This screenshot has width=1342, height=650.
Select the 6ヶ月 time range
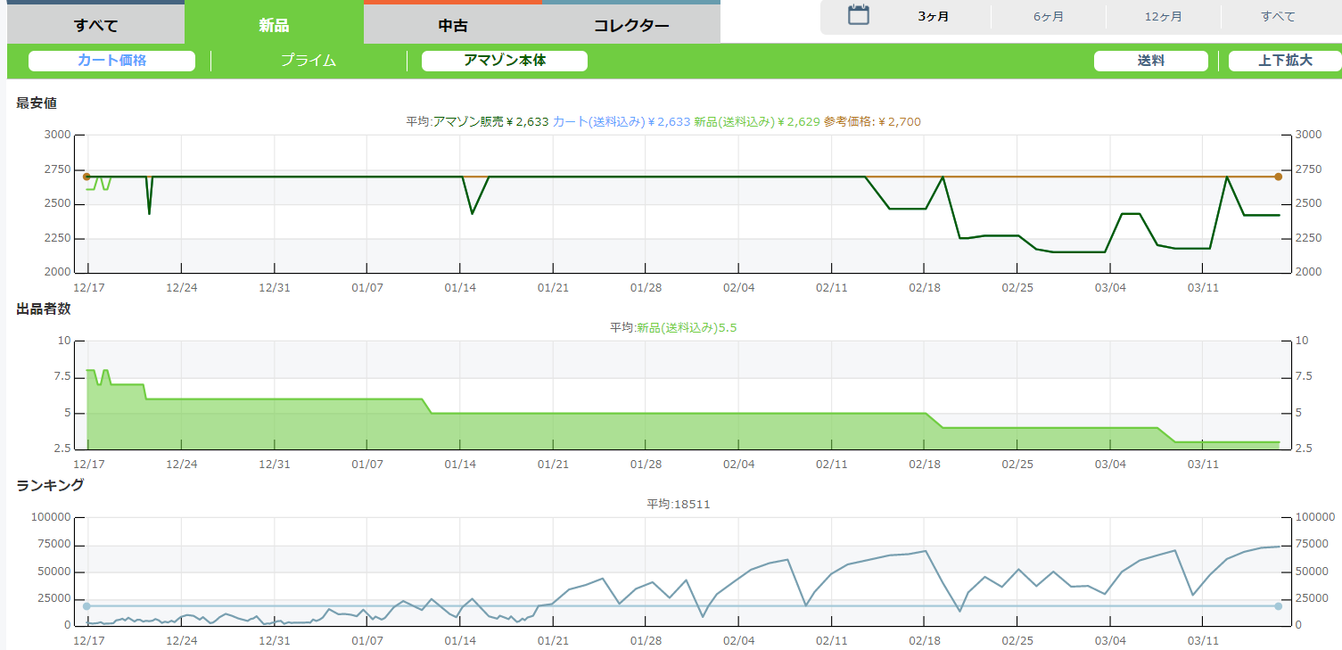(x=1048, y=17)
